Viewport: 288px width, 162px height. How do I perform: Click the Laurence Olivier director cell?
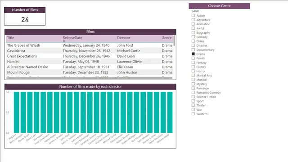[130, 62]
